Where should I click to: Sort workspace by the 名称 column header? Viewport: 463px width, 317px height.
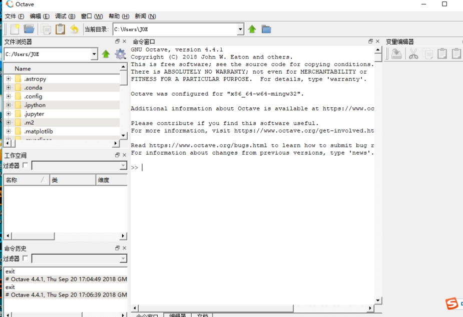click(x=27, y=180)
